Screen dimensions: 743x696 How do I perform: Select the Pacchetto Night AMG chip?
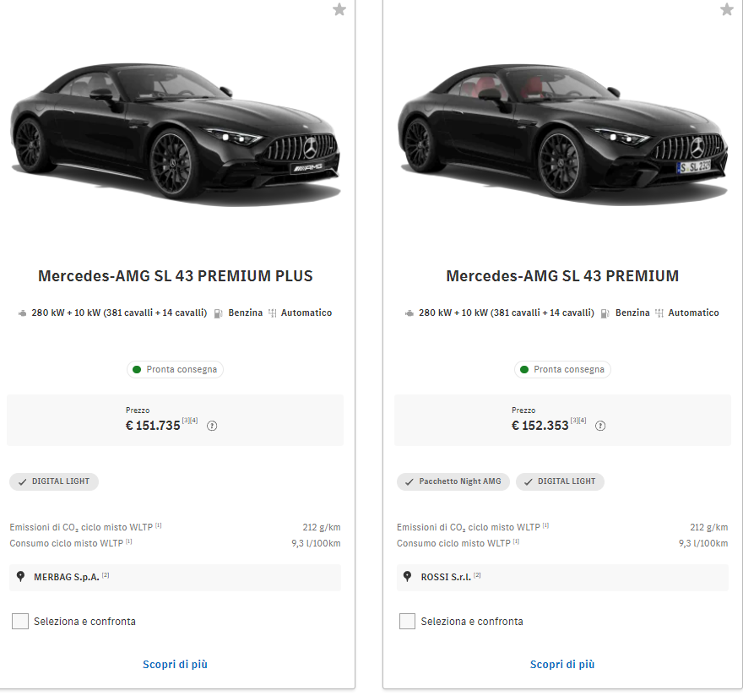pos(453,481)
